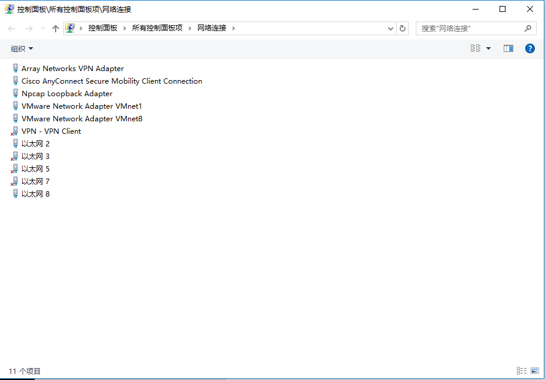Change view using the view layout icon

[476, 48]
